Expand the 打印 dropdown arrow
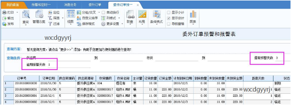The width and height of the screenshot is (291, 105). click(x=17, y=12)
